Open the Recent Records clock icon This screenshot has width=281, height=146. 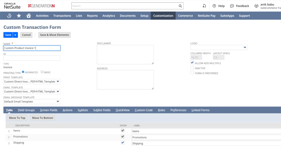pos(9,16)
